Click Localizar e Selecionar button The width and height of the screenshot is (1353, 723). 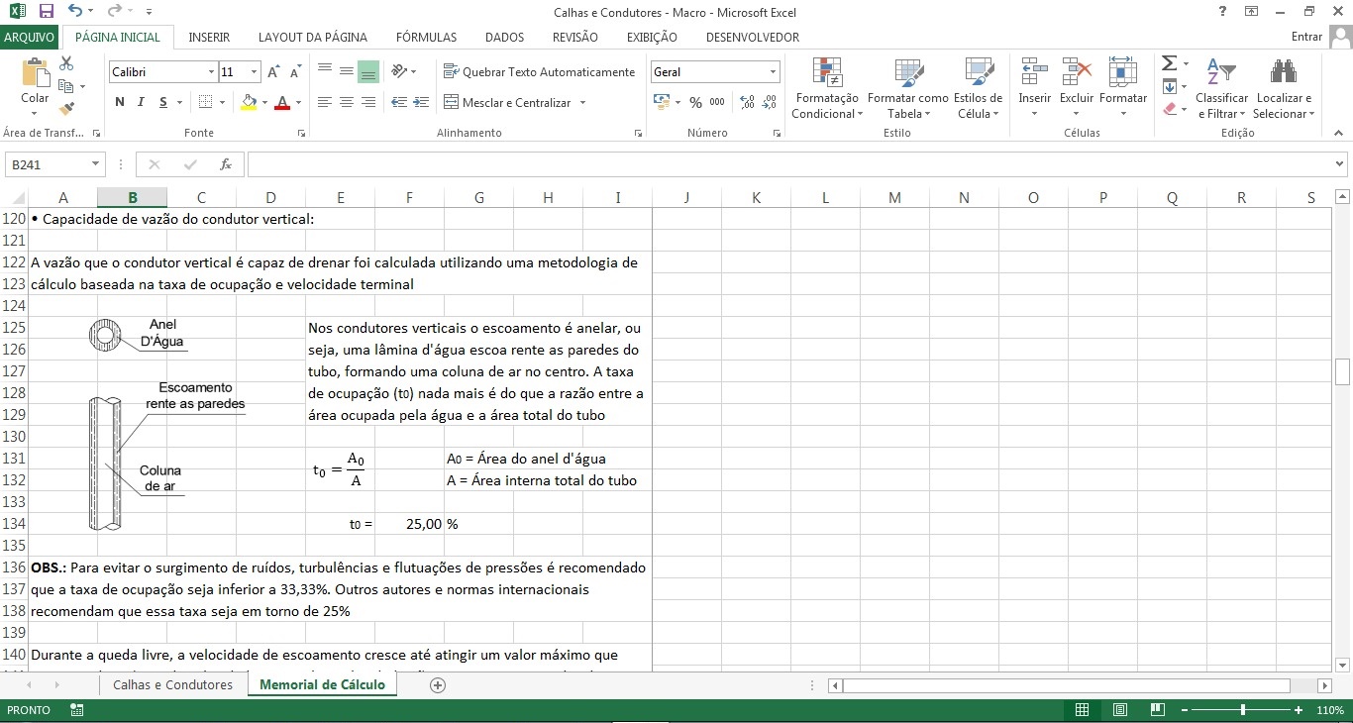[x=1284, y=88]
